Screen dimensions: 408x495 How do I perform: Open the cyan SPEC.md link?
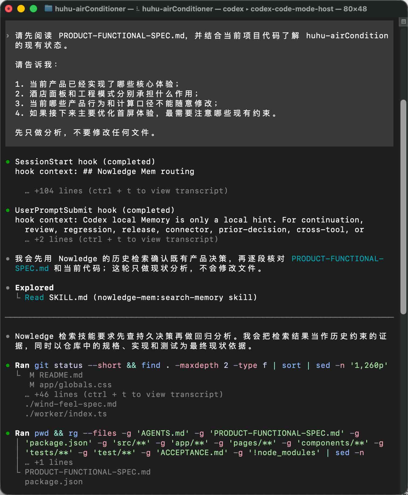32,269
